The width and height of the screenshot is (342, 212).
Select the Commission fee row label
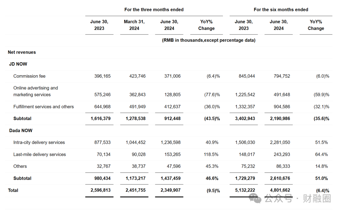[x=29, y=76]
